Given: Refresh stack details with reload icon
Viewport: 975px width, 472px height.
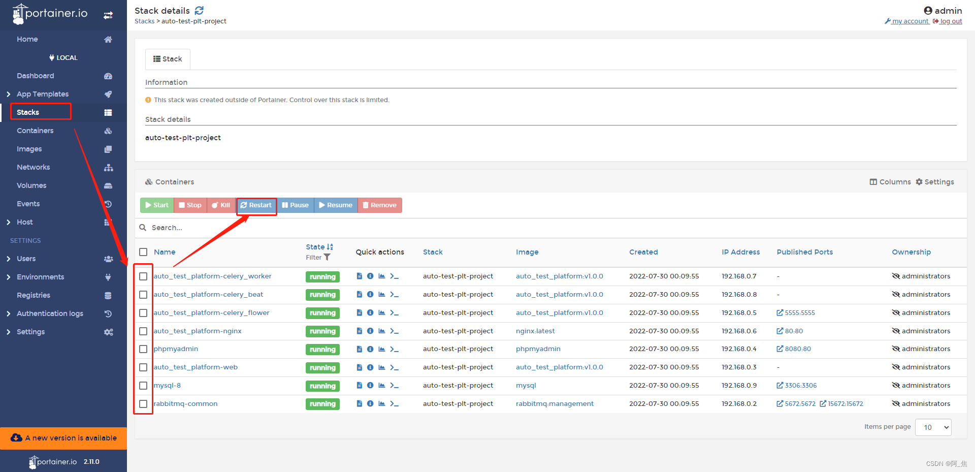Looking at the screenshot, I should pos(199,10).
